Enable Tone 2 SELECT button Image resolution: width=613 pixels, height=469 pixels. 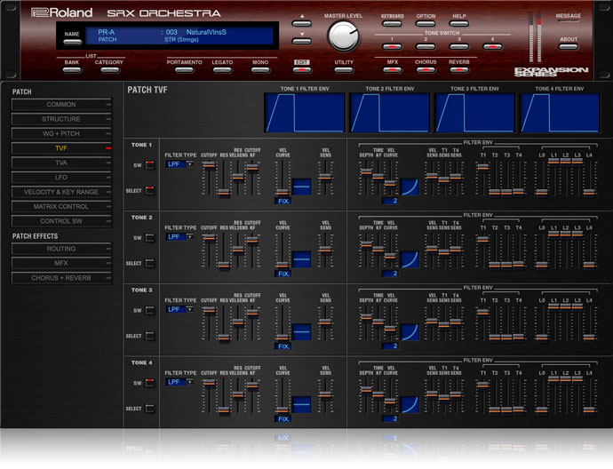click(x=149, y=263)
